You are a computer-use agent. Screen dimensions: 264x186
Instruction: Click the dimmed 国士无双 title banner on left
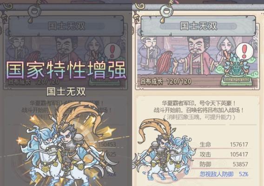tap(66, 26)
